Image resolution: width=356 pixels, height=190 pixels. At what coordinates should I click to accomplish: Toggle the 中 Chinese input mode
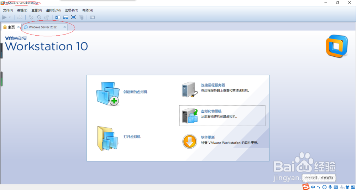click(x=313, y=187)
